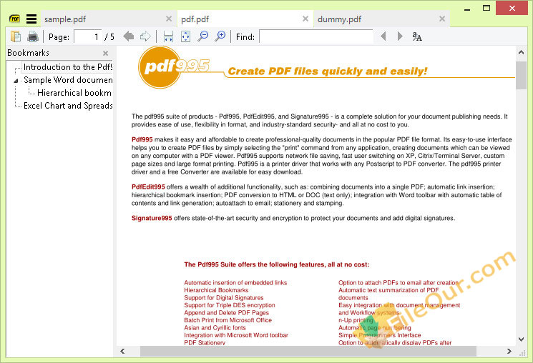
Task: Click 'Batch Print from Microsoft Office' text
Action: 228,320
